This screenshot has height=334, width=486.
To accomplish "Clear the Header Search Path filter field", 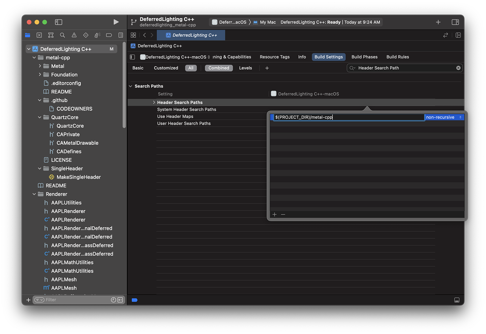I will coord(458,68).
